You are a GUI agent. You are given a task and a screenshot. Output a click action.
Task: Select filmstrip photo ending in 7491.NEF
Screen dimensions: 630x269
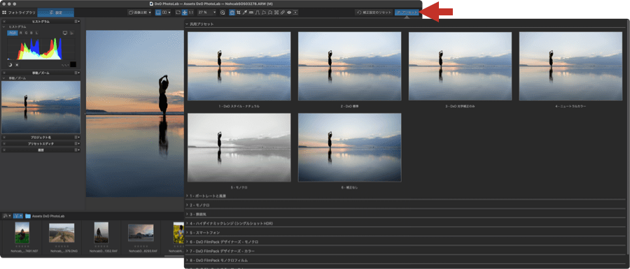(22, 233)
